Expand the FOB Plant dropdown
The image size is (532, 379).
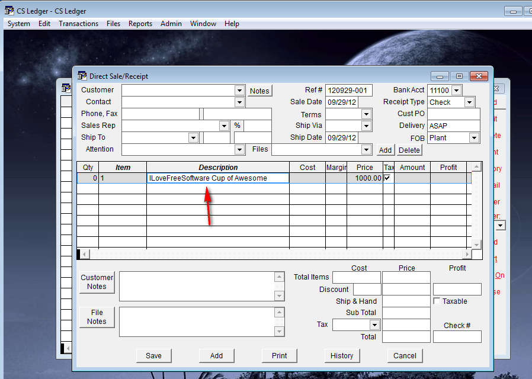[474, 138]
